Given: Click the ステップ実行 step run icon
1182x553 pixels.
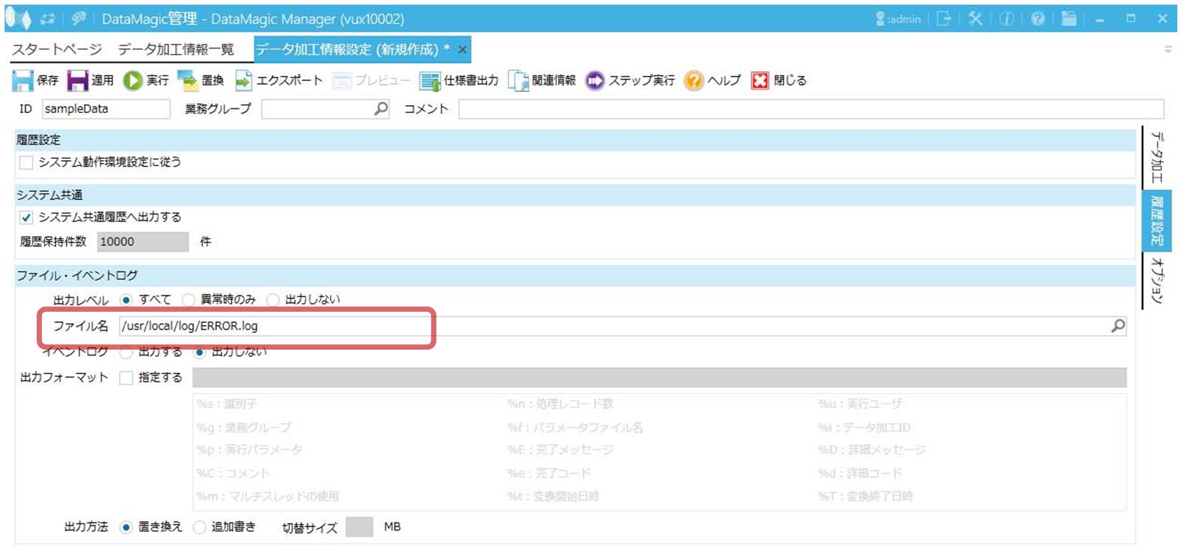Looking at the screenshot, I should [595, 80].
